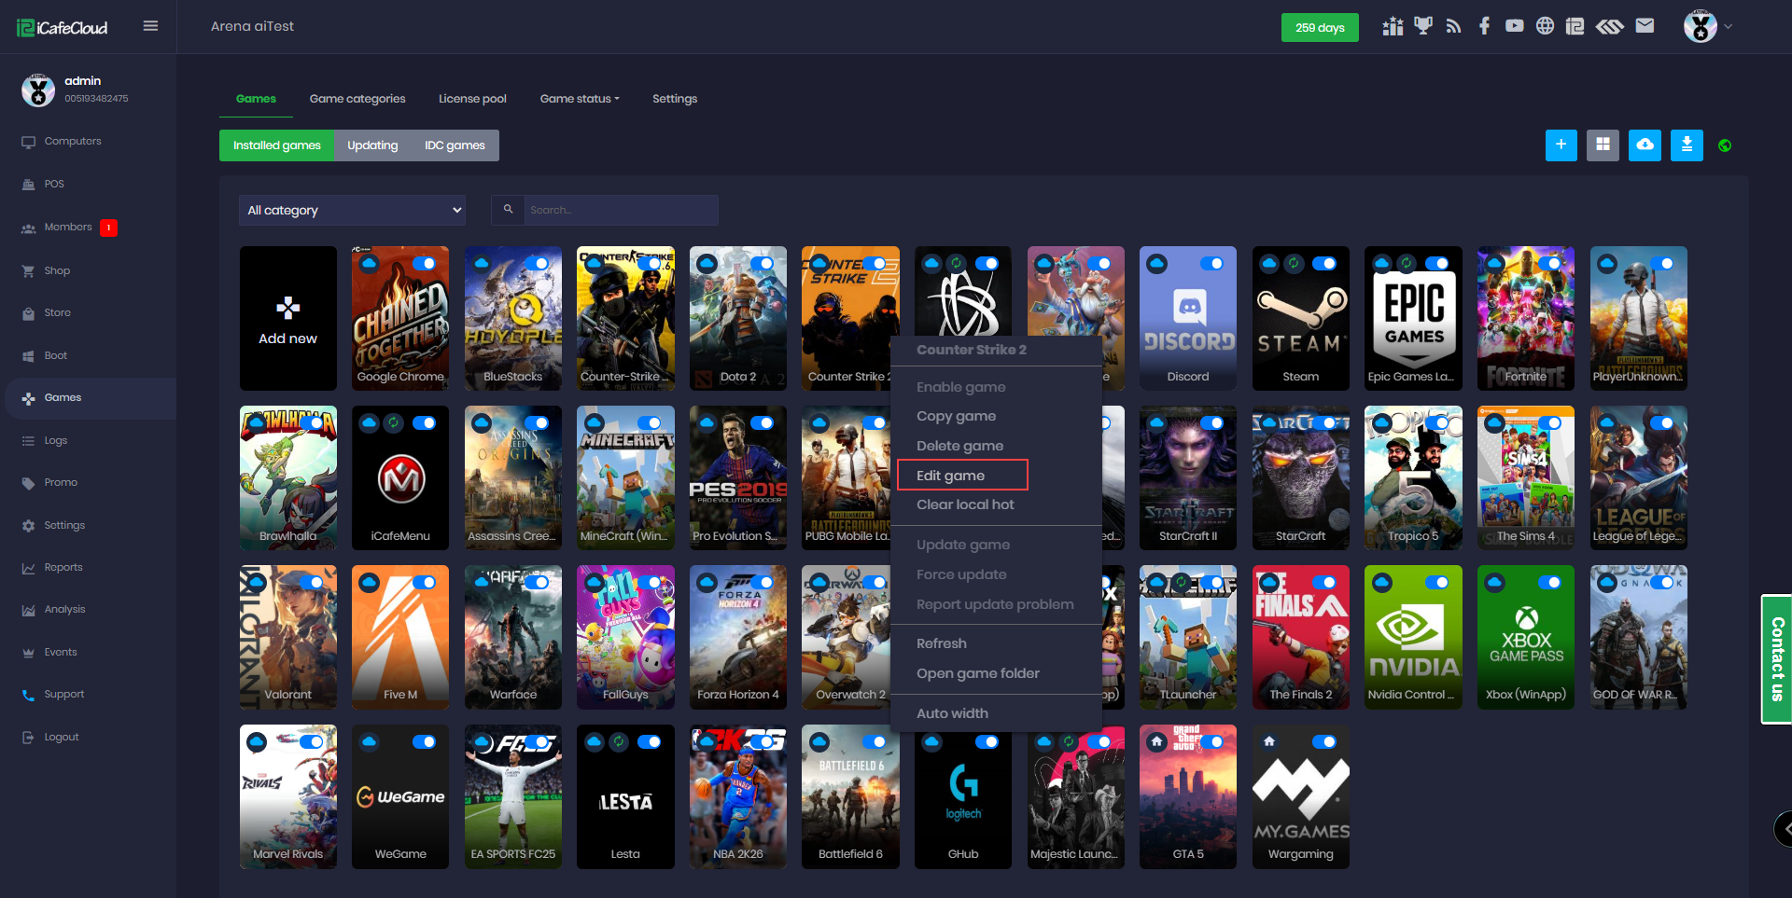Open Computers in the sidebar
The height and width of the screenshot is (898, 1792).
(73, 142)
